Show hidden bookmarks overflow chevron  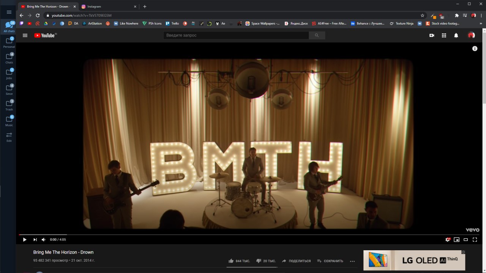[481, 24]
